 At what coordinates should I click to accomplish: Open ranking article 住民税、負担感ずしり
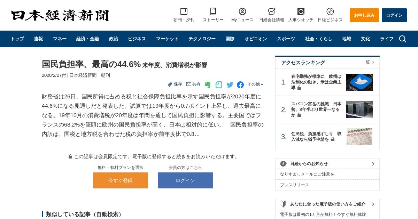[x=316, y=137]
